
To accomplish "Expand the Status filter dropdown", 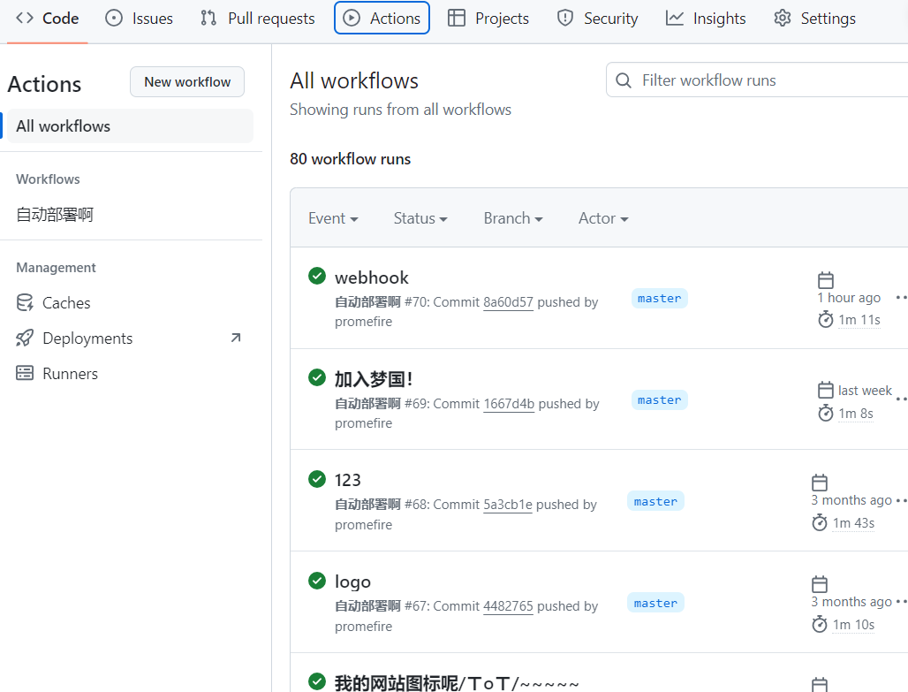I will coord(420,218).
